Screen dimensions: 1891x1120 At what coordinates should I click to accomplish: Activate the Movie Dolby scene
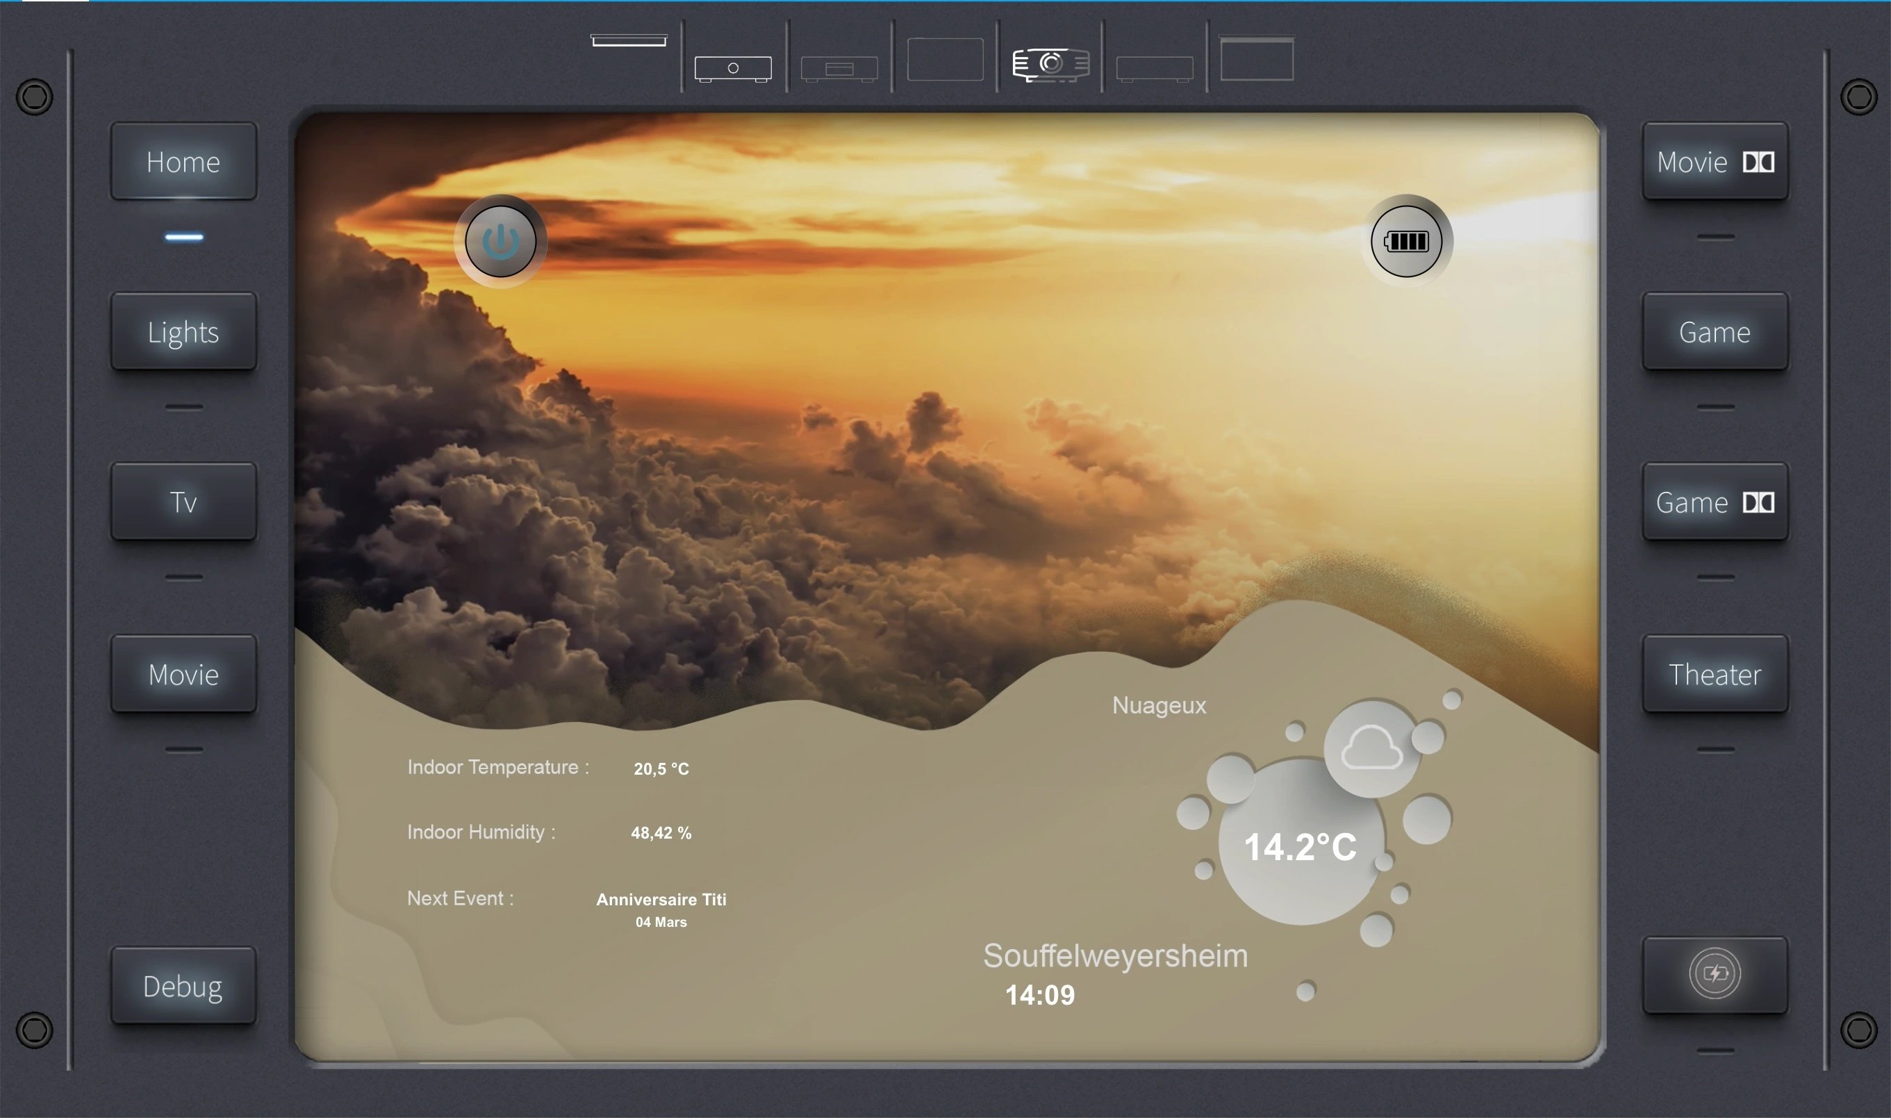(1715, 163)
